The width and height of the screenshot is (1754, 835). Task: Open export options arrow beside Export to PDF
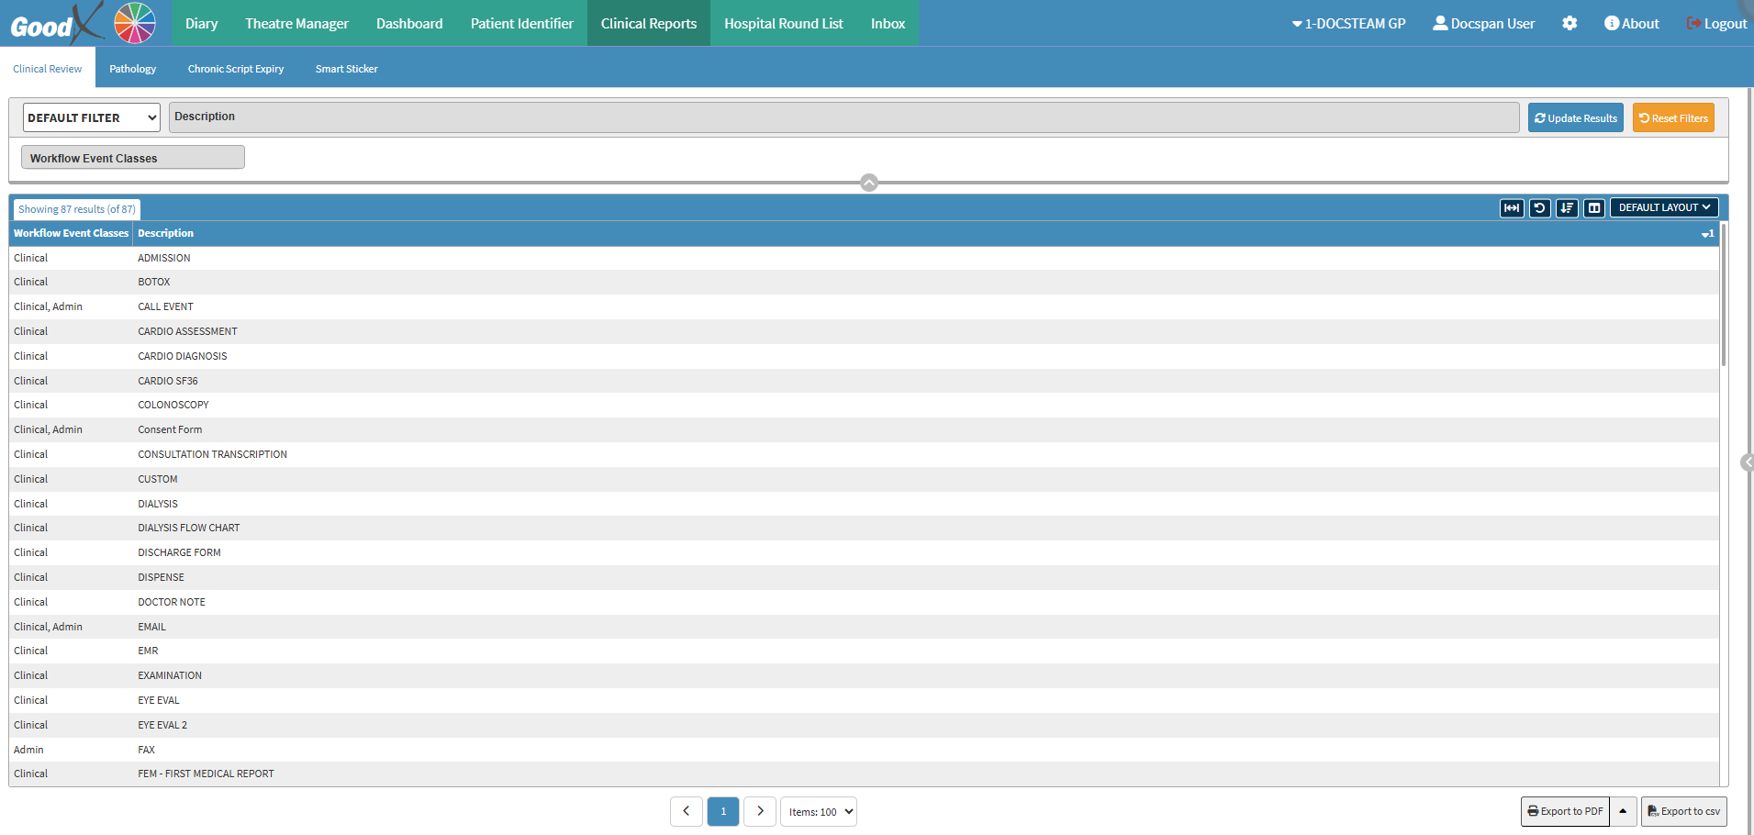(x=1623, y=811)
